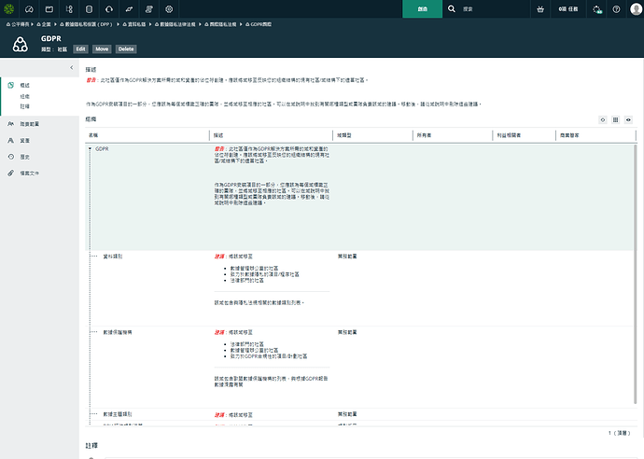Open the database cylinder icon in top bar
Viewport: 644px width, 459px height.
(x=89, y=9)
